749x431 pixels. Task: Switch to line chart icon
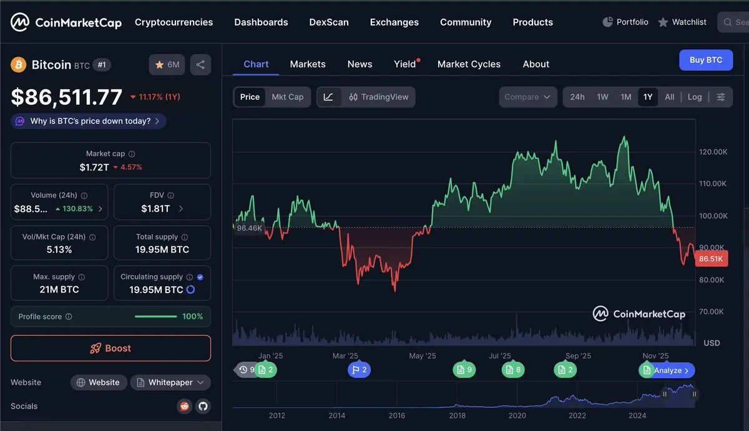(x=329, y=97)
